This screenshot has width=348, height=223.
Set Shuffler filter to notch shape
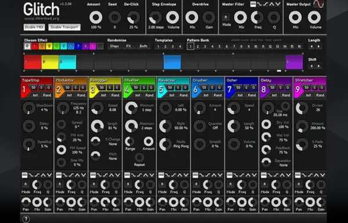pyautogui.click(x=152, y=175)
